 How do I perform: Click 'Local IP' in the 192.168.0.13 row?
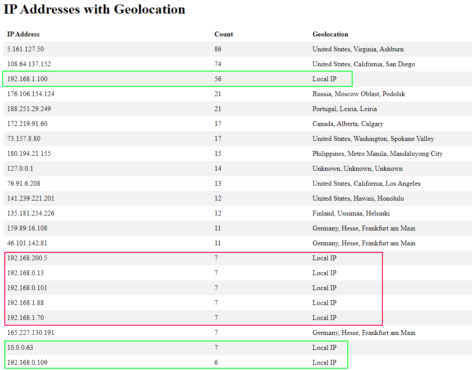(x=324, y=273)
